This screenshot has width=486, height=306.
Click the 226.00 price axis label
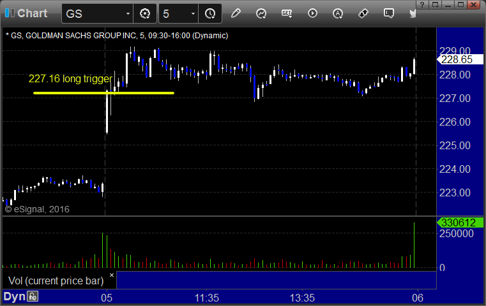pyautogui.click(x=455, y=122)
